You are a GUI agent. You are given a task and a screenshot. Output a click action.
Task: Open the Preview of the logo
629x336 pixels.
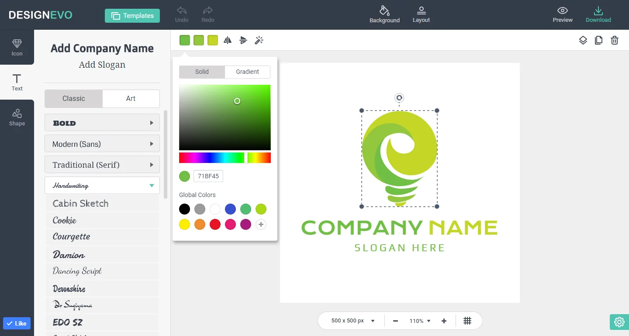point(562,14)
